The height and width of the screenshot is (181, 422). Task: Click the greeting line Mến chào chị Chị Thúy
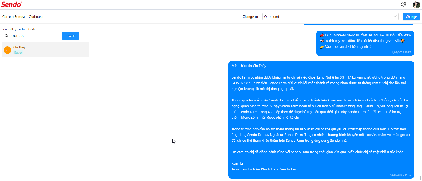tap(249, 66)
